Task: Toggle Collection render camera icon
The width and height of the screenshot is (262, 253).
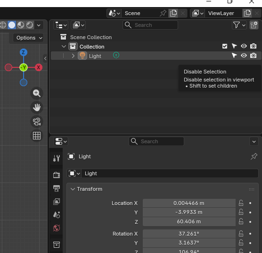Action: point(254,46)
